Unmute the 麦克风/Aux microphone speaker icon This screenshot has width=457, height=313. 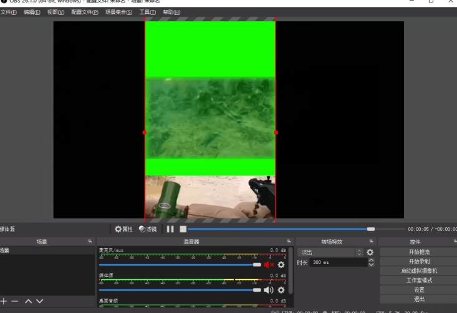point(269,264)
